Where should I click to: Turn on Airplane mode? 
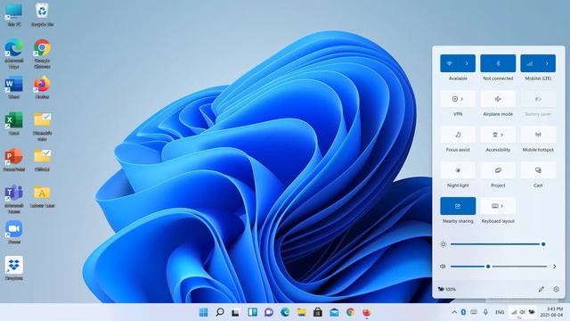[498, 99]
